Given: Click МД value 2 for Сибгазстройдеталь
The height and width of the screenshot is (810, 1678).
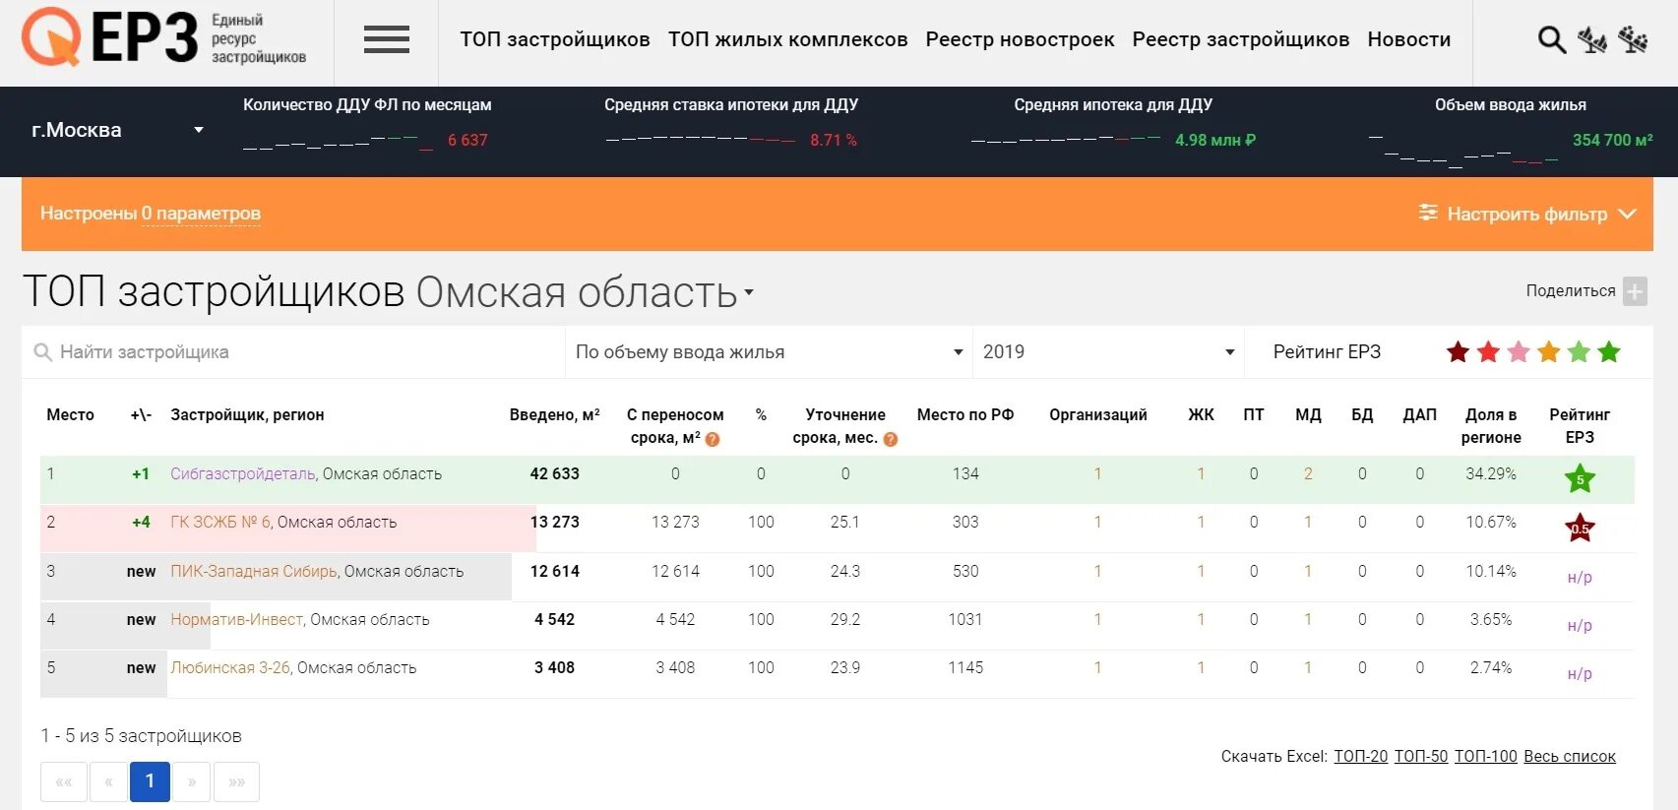Looking at the screenshot, I should [x=1308, y=474].
